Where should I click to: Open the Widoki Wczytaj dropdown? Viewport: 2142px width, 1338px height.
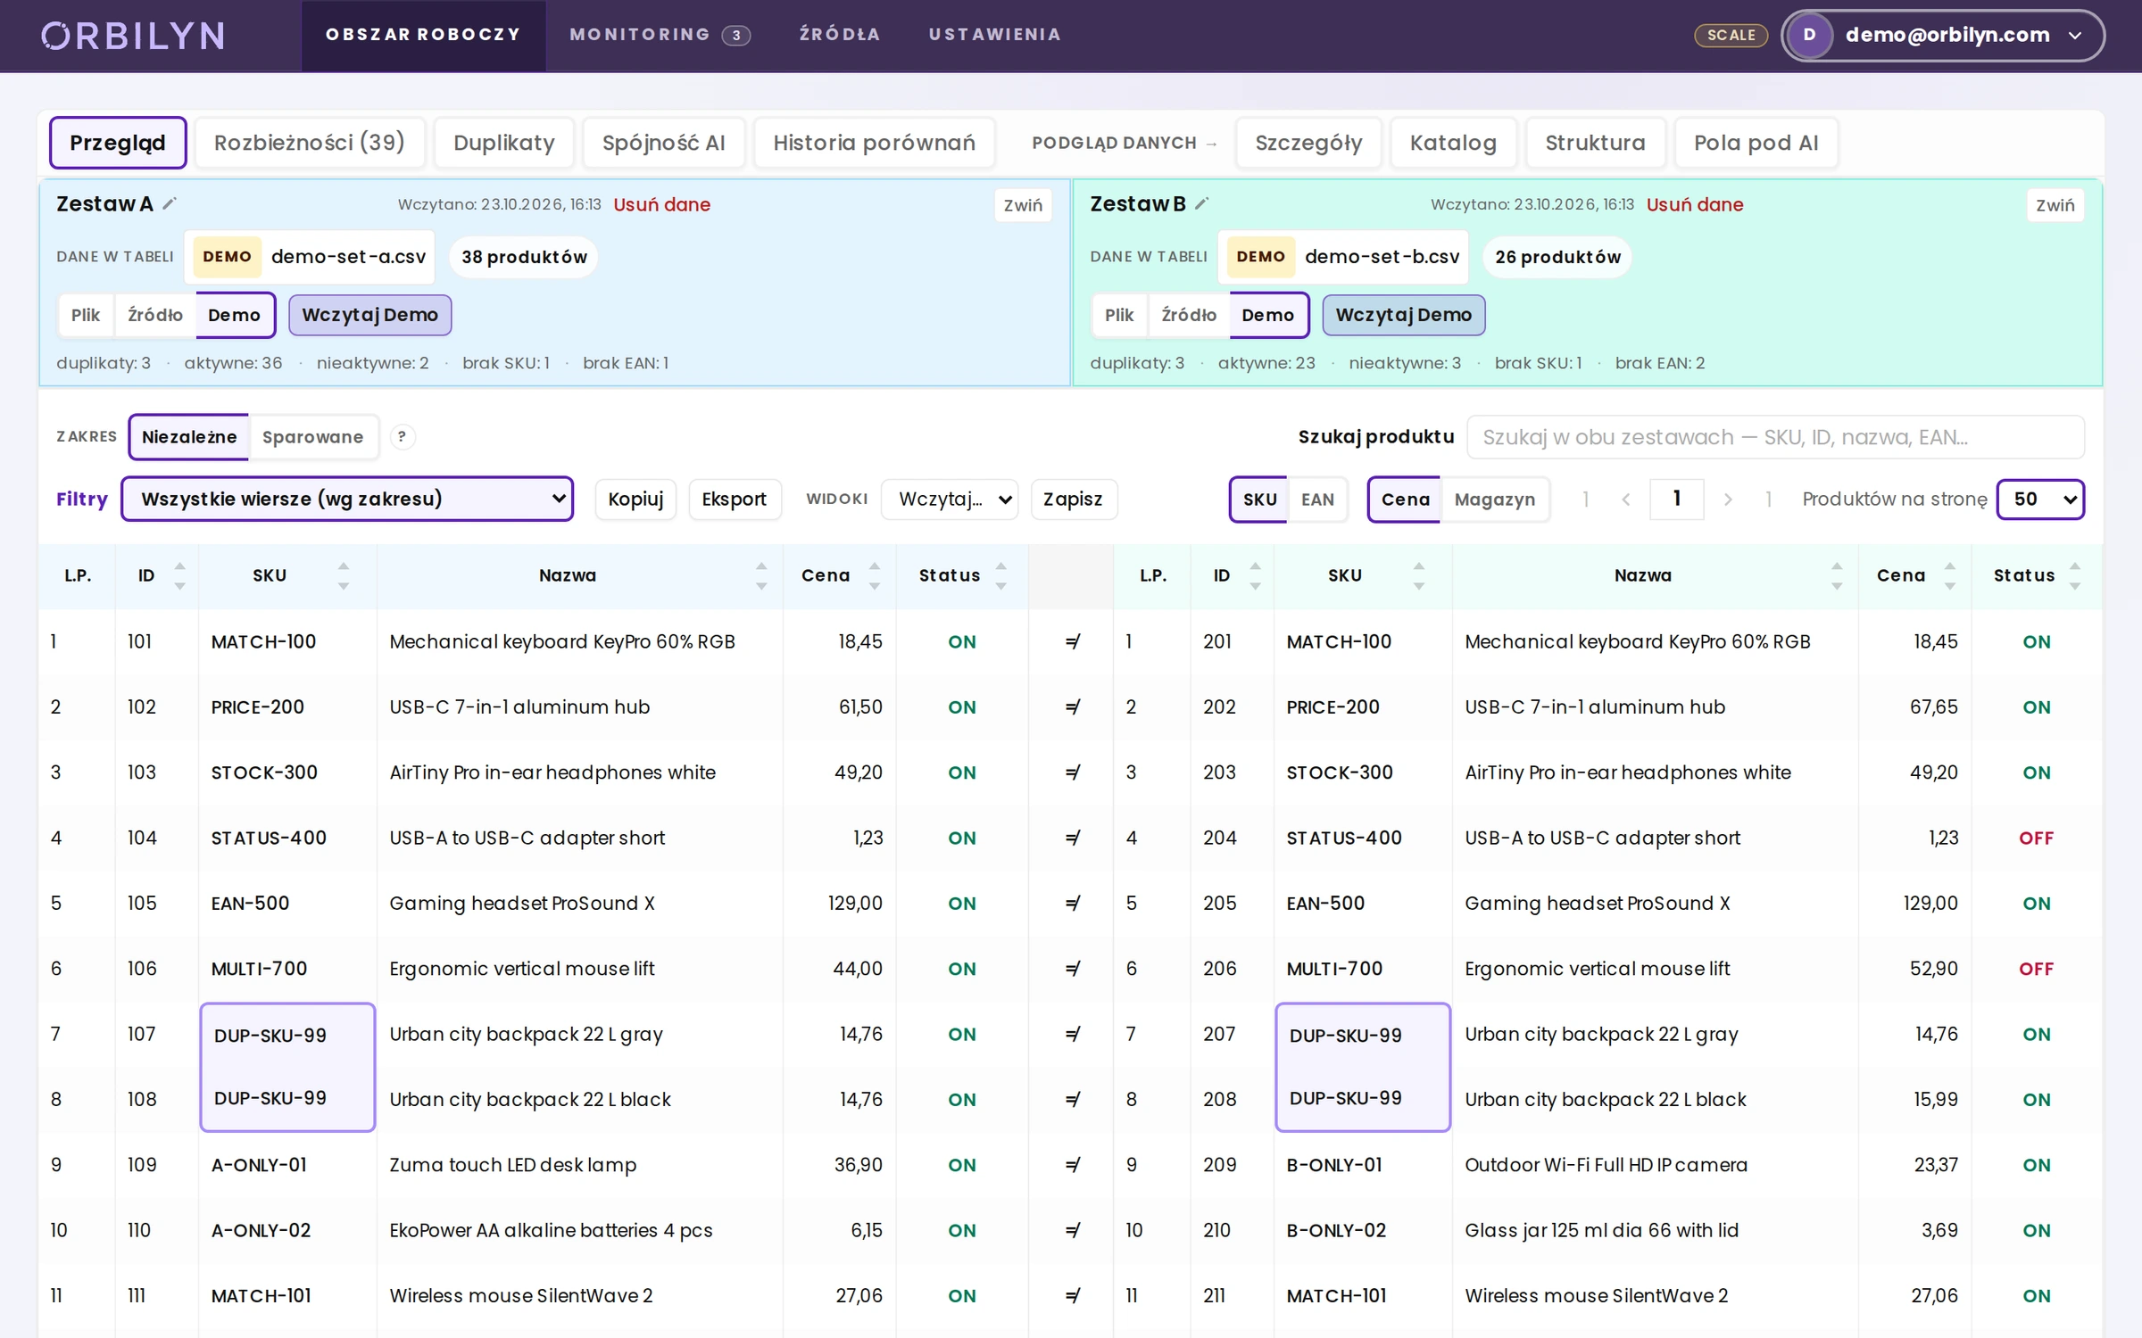point(949,499)
